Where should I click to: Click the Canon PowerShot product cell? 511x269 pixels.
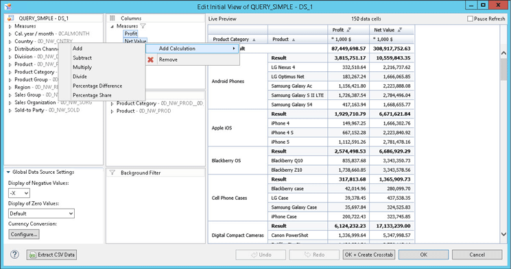pyautogui.click(x=298, y=235)
